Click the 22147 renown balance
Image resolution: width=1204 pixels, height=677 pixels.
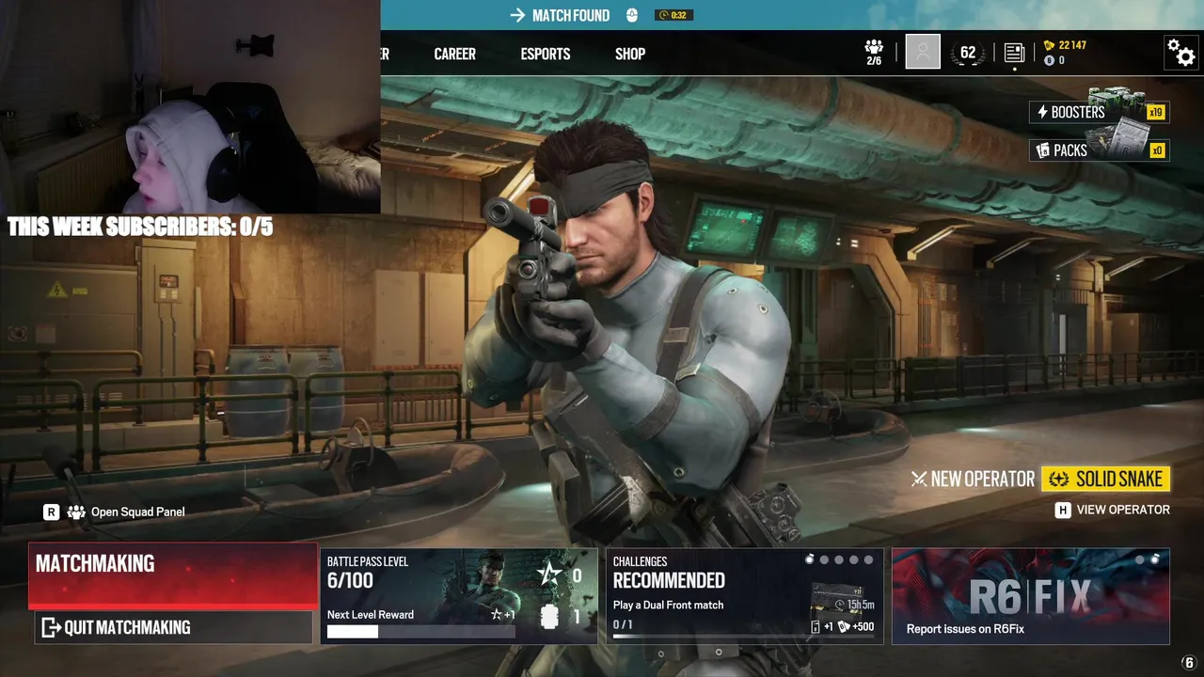click(1072, 45)
